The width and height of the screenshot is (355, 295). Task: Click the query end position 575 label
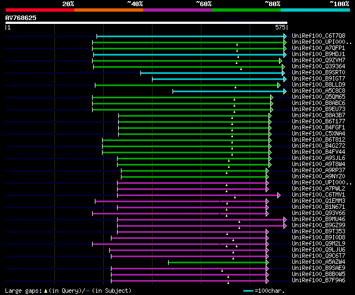click(x=280, y=27)
